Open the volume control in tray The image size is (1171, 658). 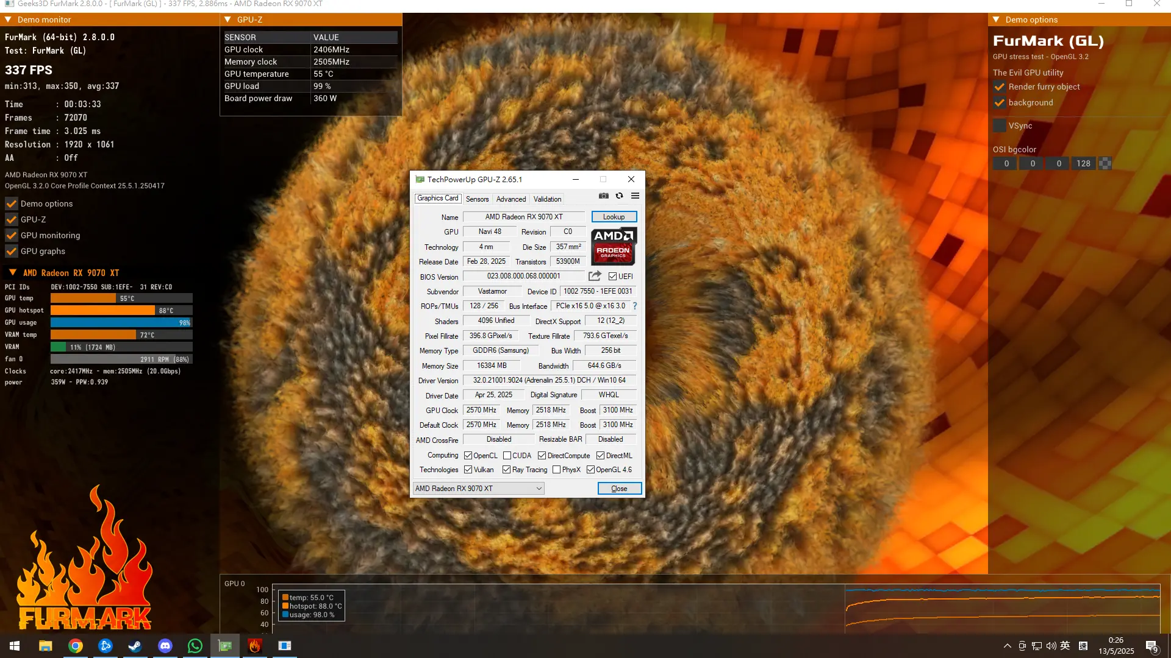pyautogui.click(x=1051, y=646)
